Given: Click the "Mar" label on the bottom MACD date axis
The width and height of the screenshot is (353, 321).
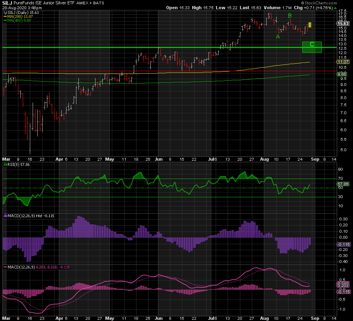Looking at the screenshot, I should point(6,318).
